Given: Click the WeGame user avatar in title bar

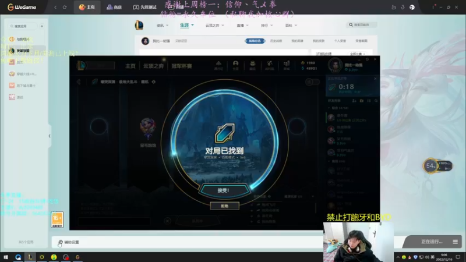Looking at the screenshot, I should (x=412, y=7).
